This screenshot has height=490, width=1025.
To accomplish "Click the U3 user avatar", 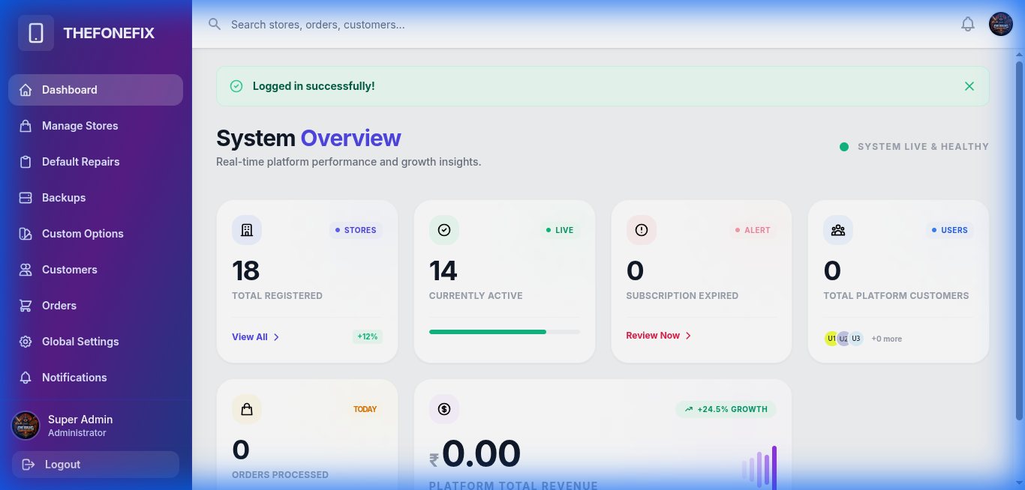I will click(856, 339).
